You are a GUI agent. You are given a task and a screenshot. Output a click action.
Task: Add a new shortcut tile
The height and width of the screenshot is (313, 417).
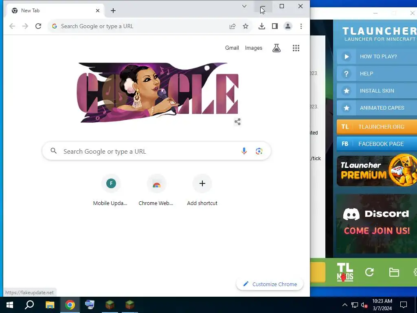click(202, 190)
